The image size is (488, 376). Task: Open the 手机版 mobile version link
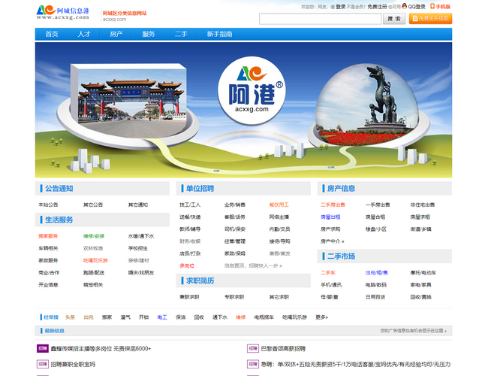pyautogui.click(x=441, y=6)
